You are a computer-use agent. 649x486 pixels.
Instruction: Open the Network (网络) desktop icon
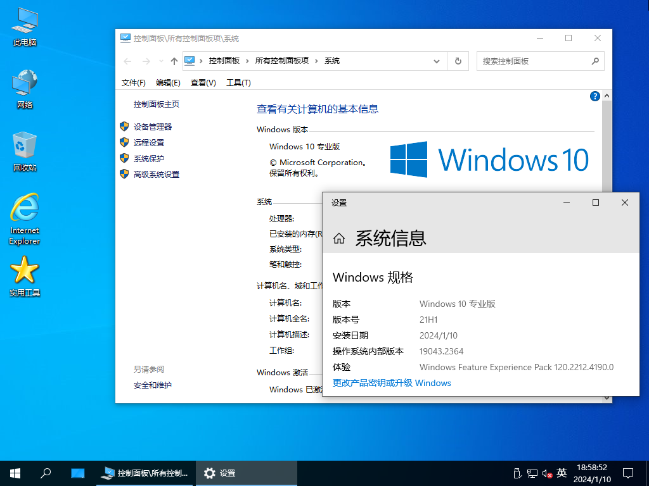25,89
